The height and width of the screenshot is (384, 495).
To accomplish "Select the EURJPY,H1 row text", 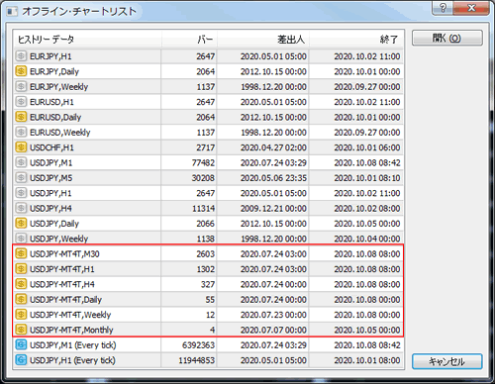I will click(50, 56).
